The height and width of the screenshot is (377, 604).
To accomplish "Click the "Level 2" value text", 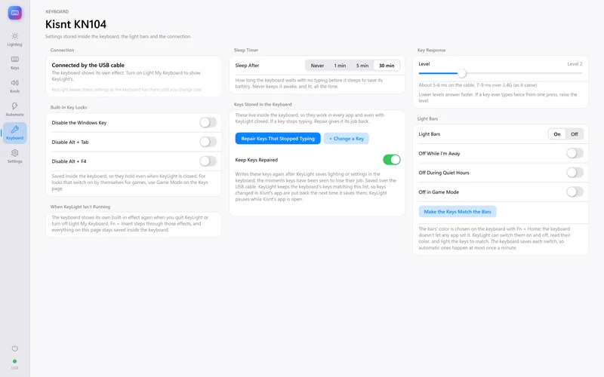I will [x=575, y=64].
